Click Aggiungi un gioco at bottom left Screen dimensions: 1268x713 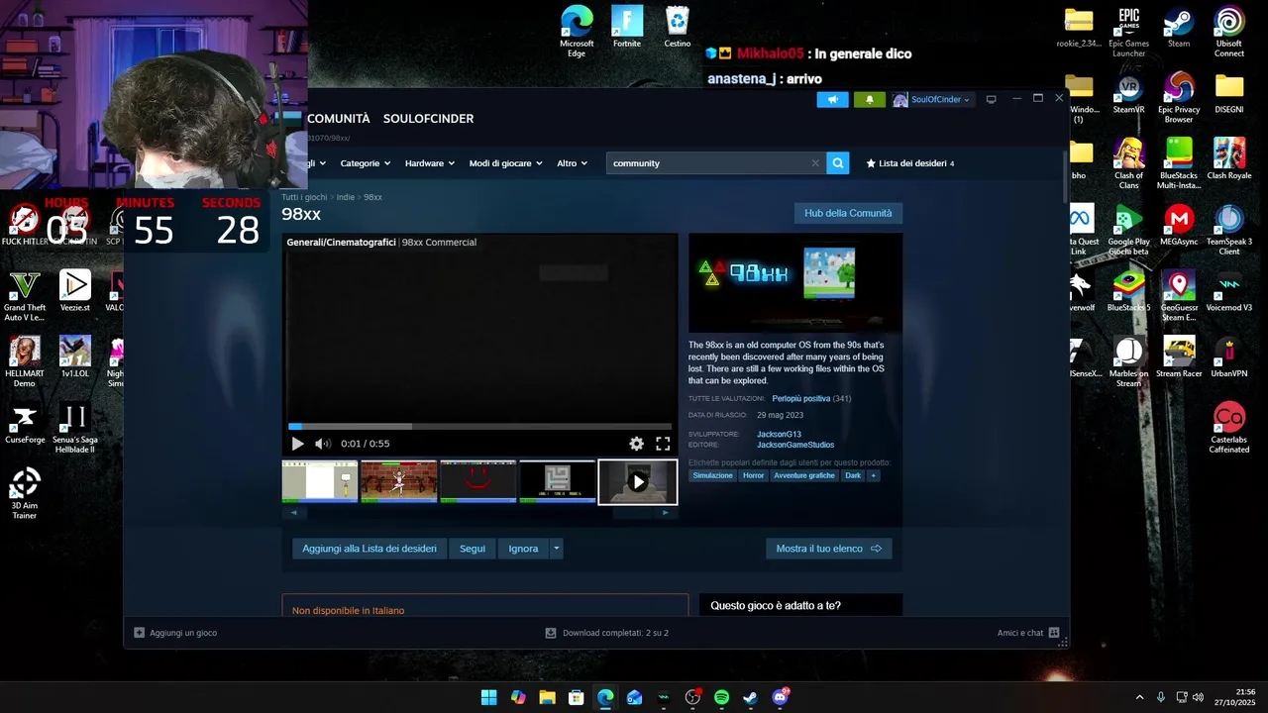[175, 633]
